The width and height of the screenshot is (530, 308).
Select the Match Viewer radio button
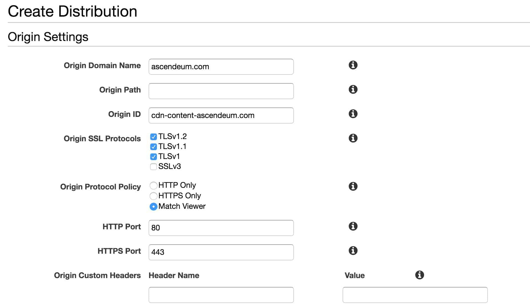(153, 206)
